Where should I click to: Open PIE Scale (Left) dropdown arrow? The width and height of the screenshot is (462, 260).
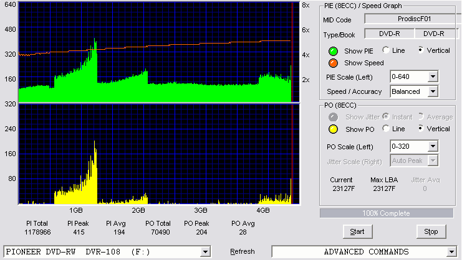433,77
